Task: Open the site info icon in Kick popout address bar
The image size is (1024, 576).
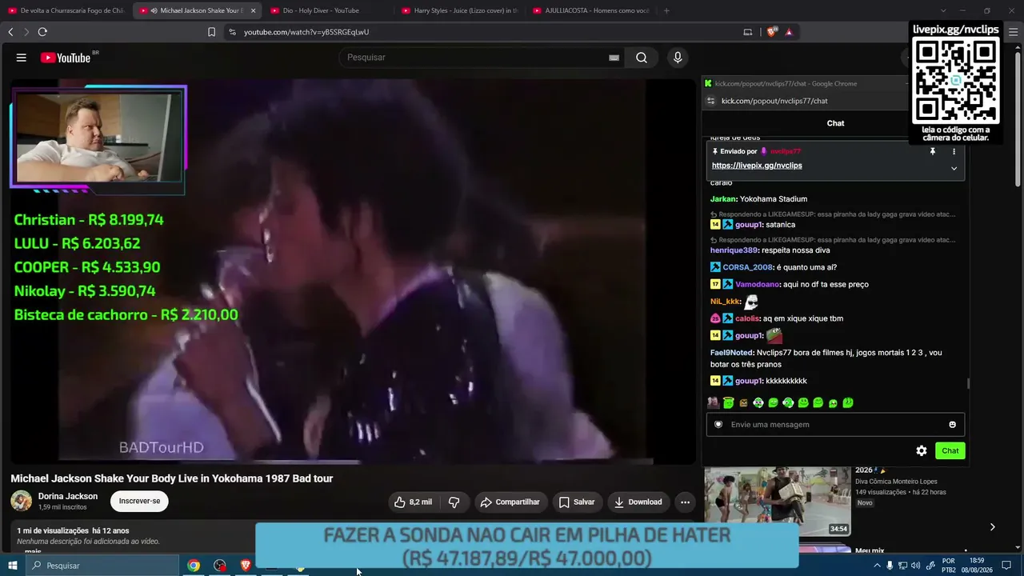Action: coord(710,101)
